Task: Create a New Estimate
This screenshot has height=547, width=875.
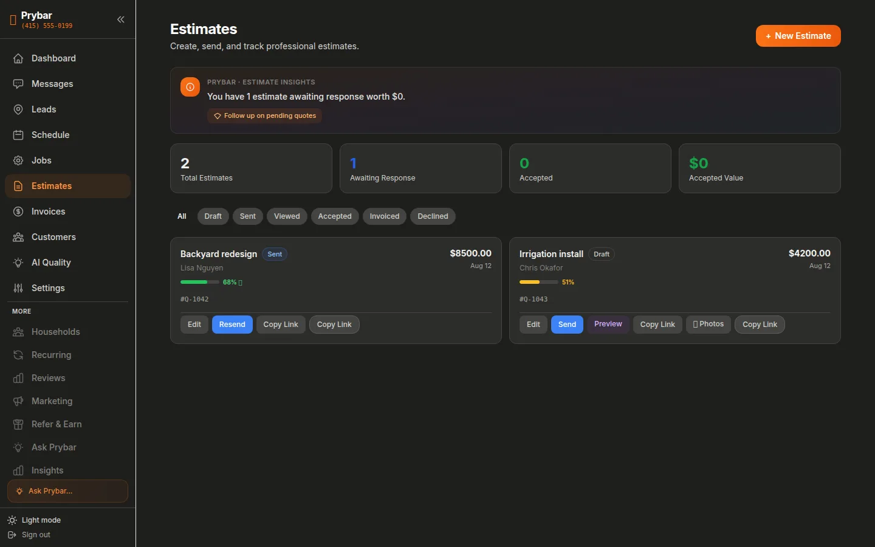Action: (x=798, y=36)
